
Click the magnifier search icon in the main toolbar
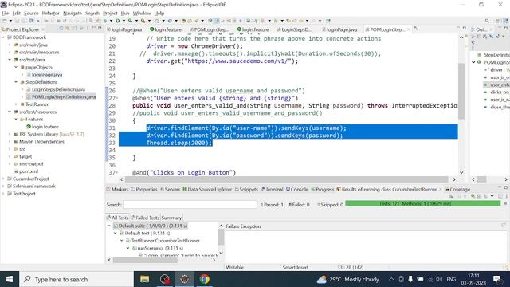click(x=487, y=22)
